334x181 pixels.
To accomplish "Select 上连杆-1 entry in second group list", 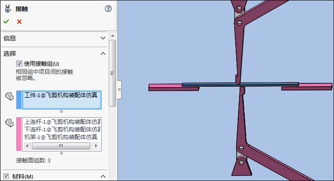I will click(x=62, y=122).
